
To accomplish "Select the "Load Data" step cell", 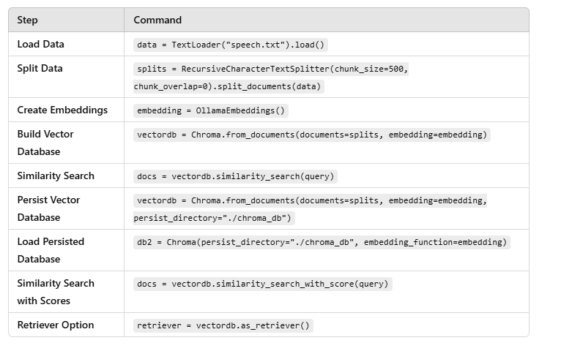I will (x=41, y=44).
